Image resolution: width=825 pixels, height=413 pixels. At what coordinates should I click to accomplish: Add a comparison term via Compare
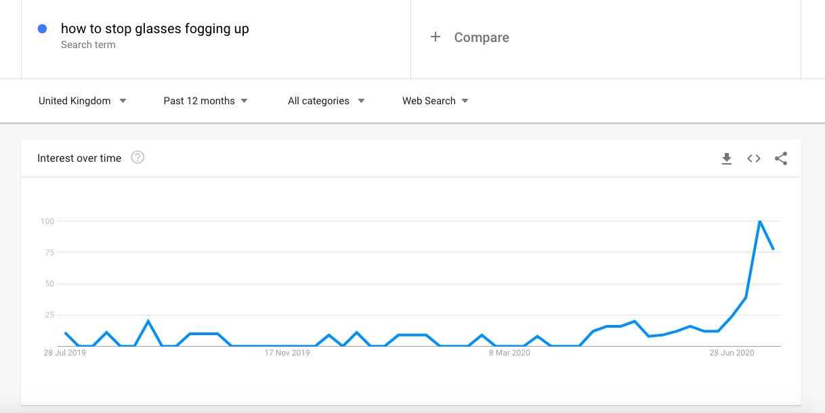[x=482, y=37]
